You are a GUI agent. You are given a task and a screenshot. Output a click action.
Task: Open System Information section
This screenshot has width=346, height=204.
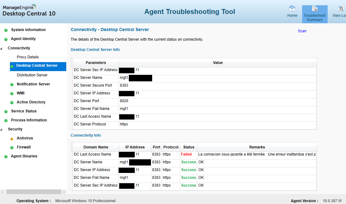28,30
